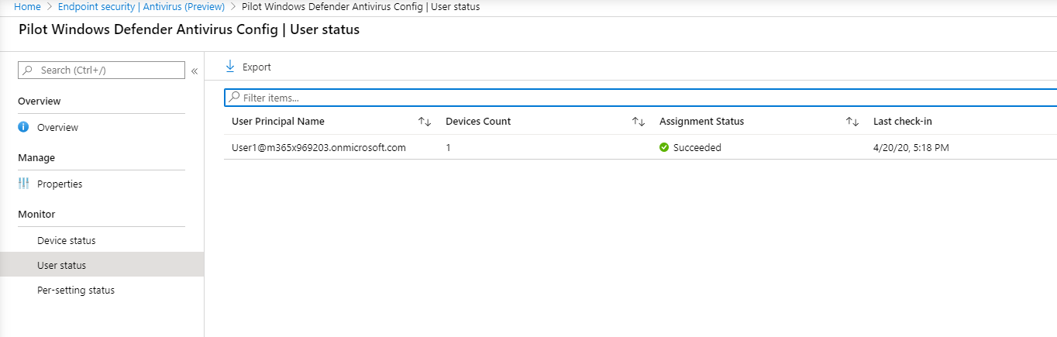
Task: Click the Export download icon
Action: point(230,67)
